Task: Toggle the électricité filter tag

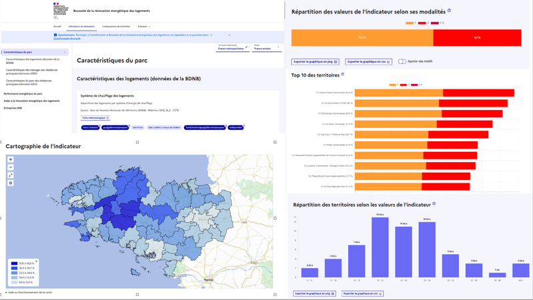Action: (137, 127)
